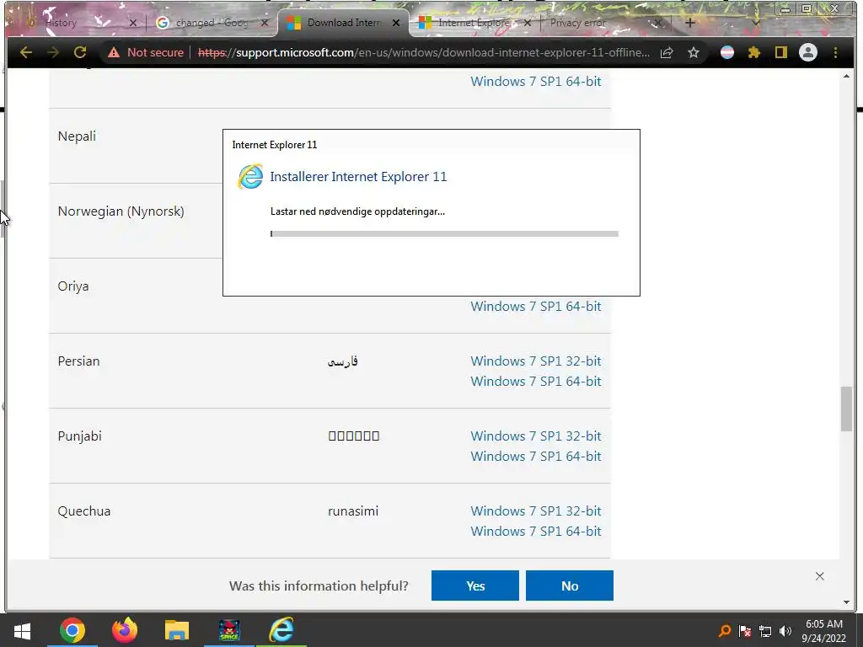Launch Firefox from the taskbar
The image size is (863, 647).
click(125, 630)
